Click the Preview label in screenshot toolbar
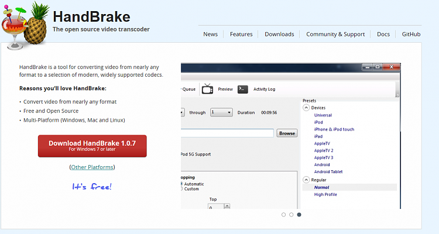This screenshot has width=439, height=234. pos(225,89)
